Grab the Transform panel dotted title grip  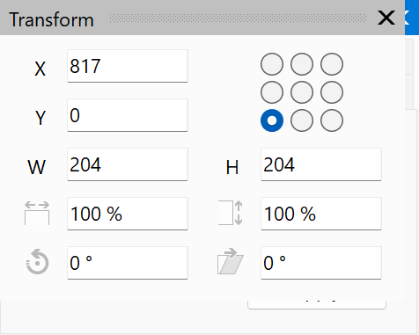[x=238, y=18]
